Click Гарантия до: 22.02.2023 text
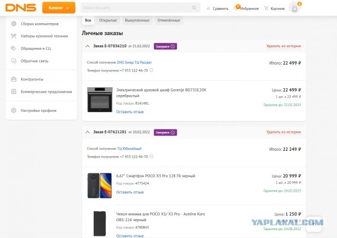 pyautogui.click(x=282, y=105)
